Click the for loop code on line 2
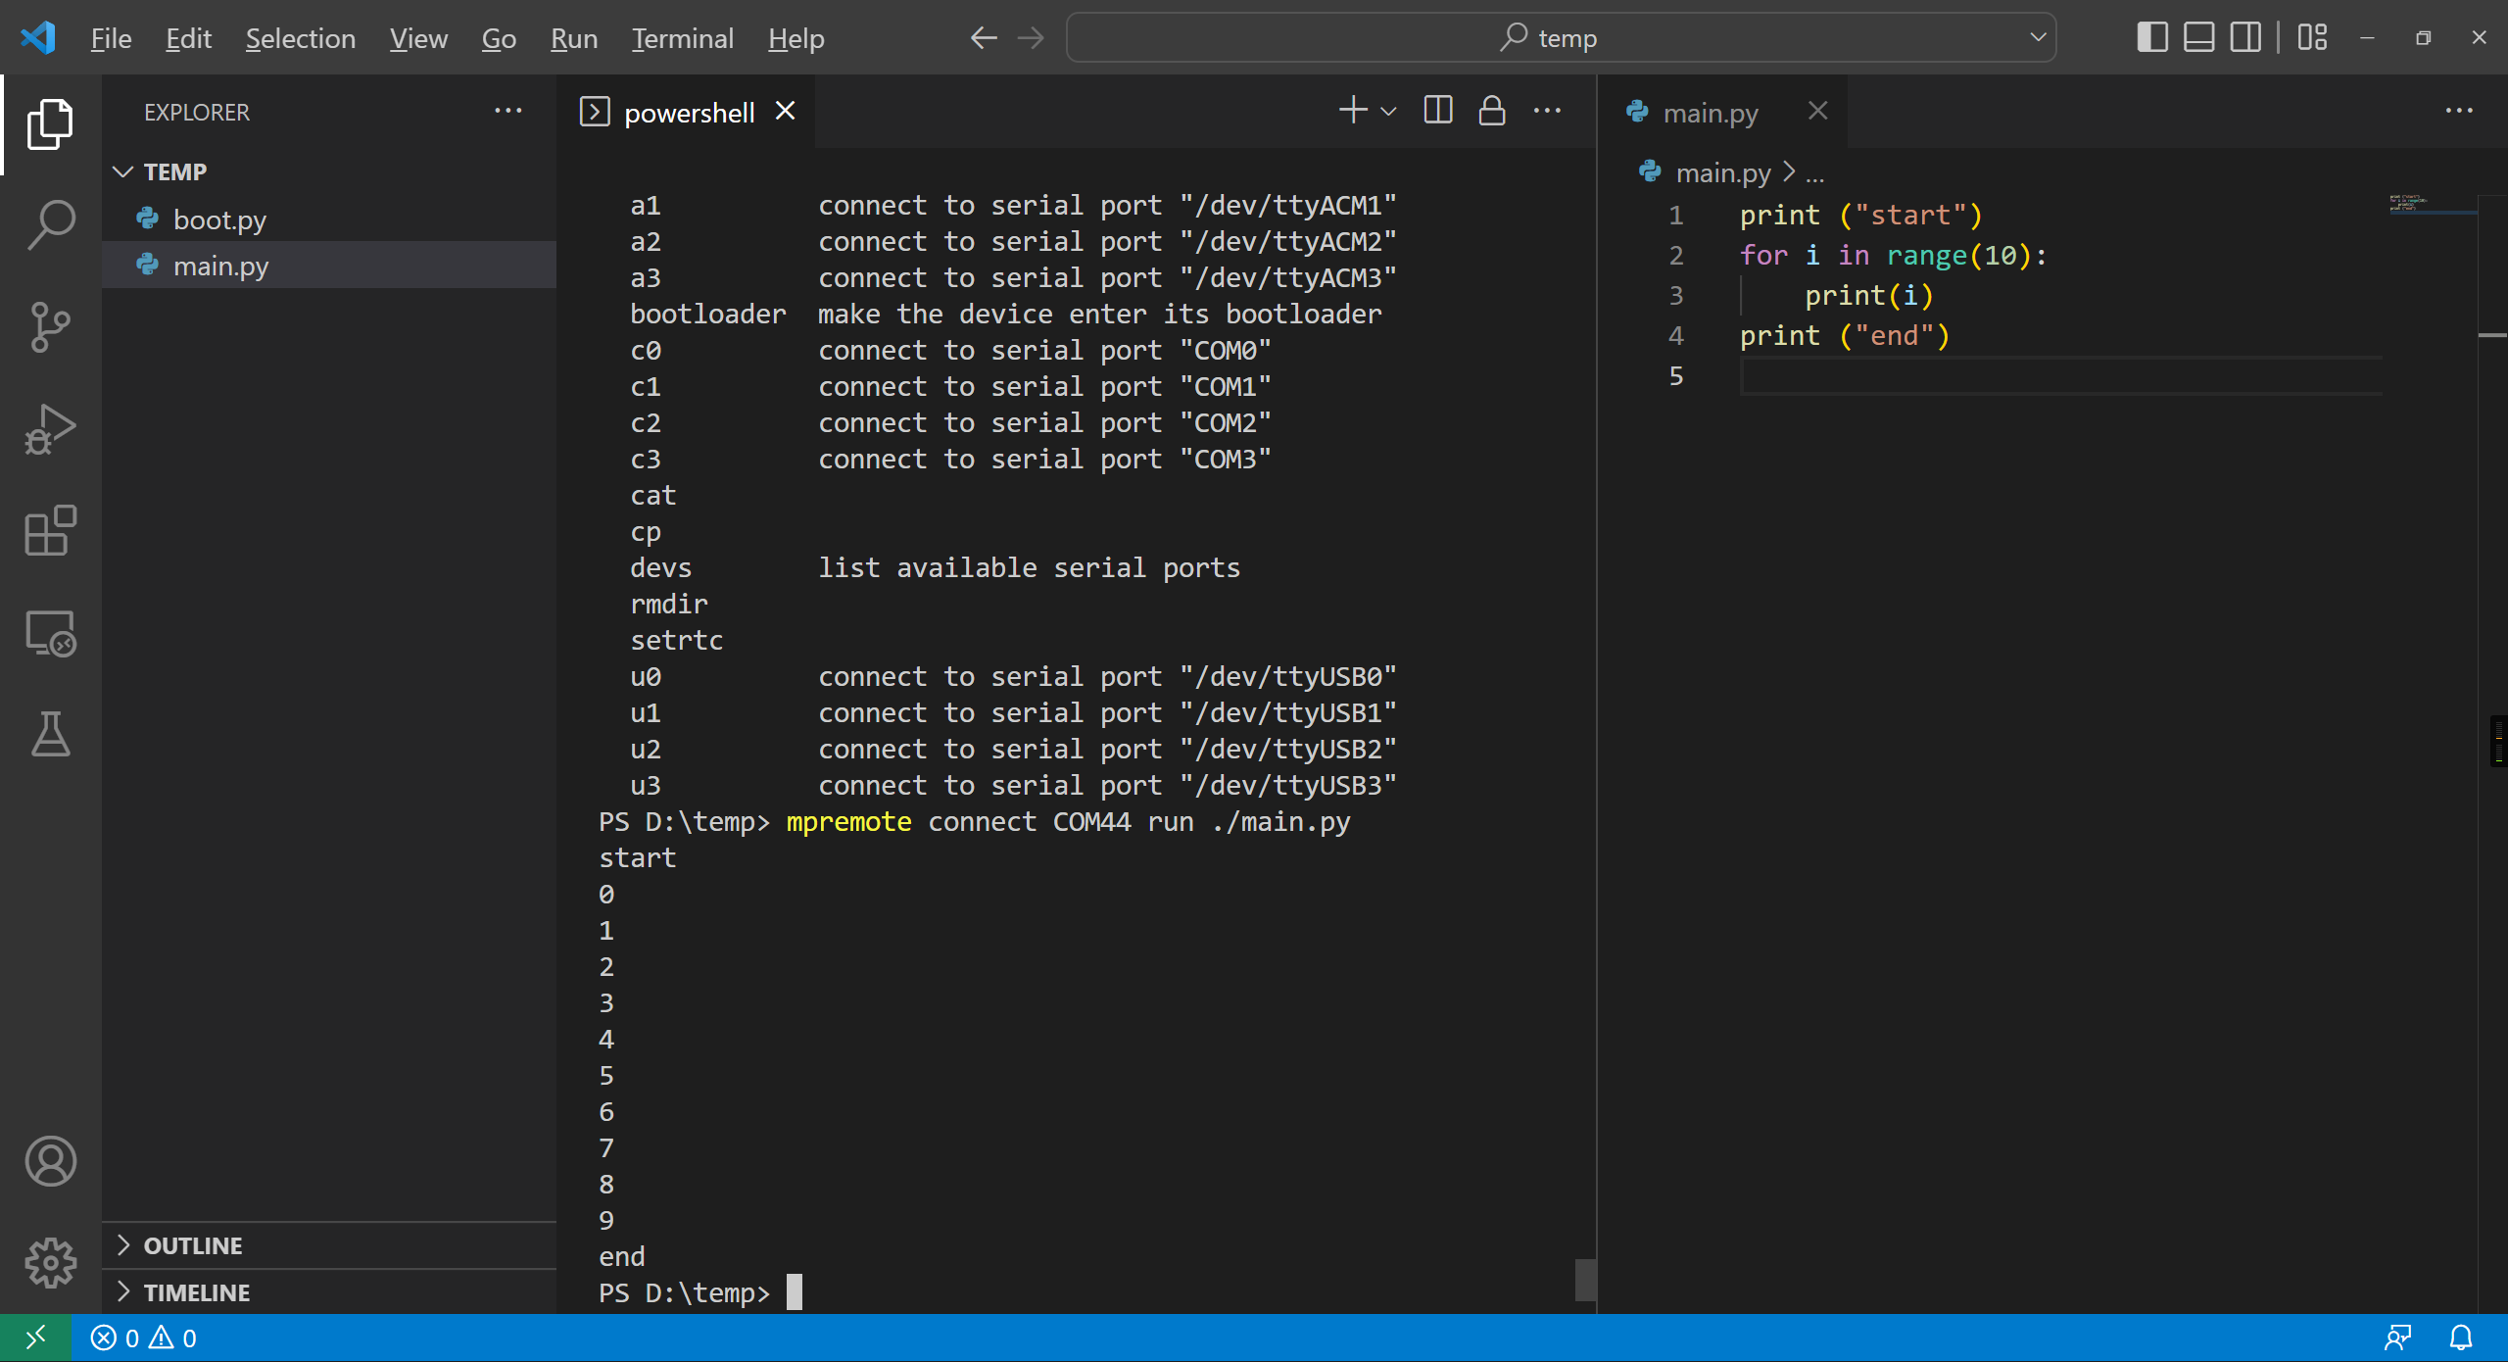Screen dimensions: 2508x1362 click(x=1893, y=255)
